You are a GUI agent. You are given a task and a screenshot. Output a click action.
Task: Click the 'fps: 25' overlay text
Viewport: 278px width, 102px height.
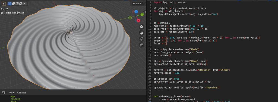[5, 9]
